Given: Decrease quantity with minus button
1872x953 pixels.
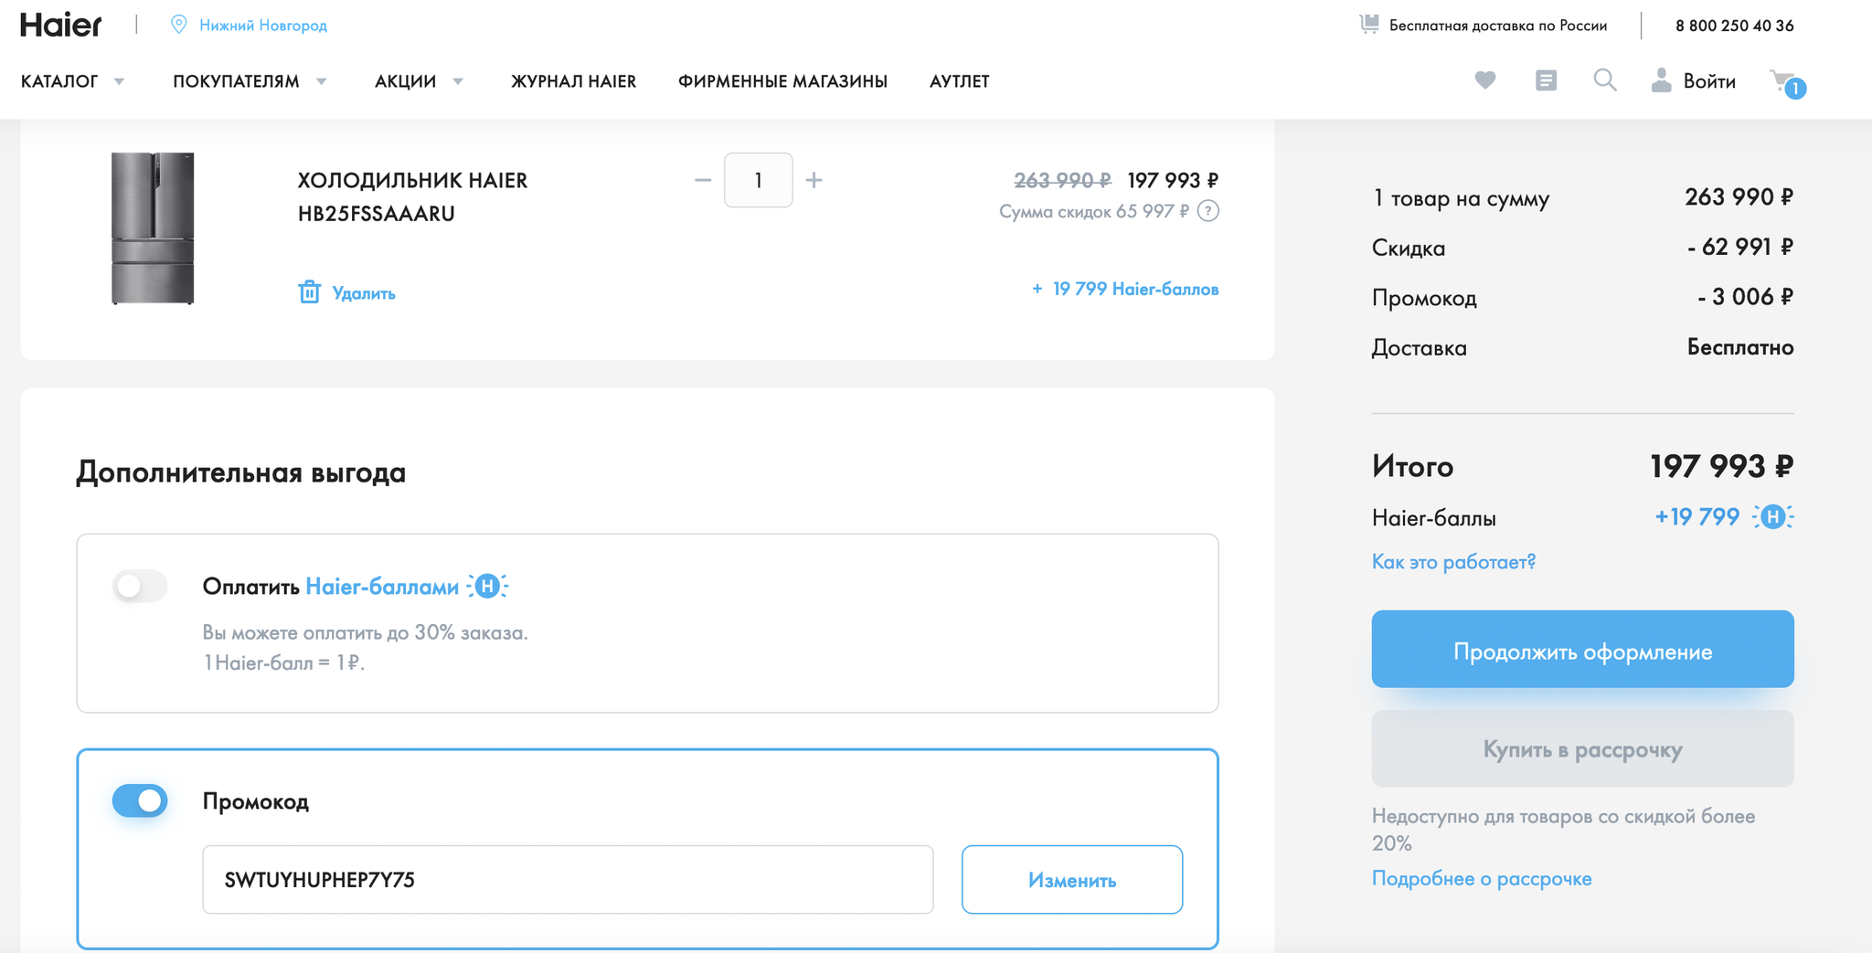Looking at the screenshot, I should tap(703, 180).
